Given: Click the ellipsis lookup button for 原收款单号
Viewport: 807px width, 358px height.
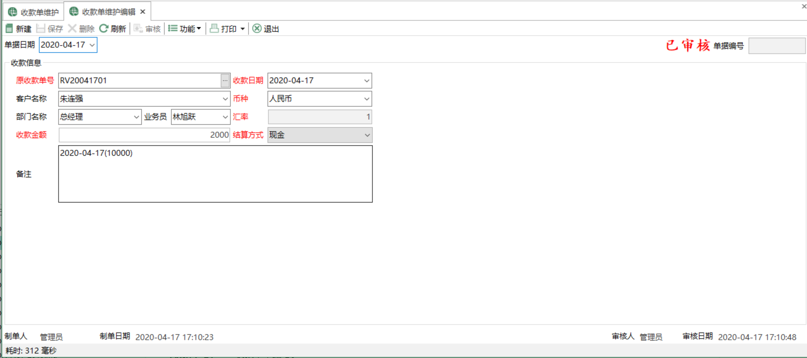Looking at the screenshot, I should tap(225, 81).
